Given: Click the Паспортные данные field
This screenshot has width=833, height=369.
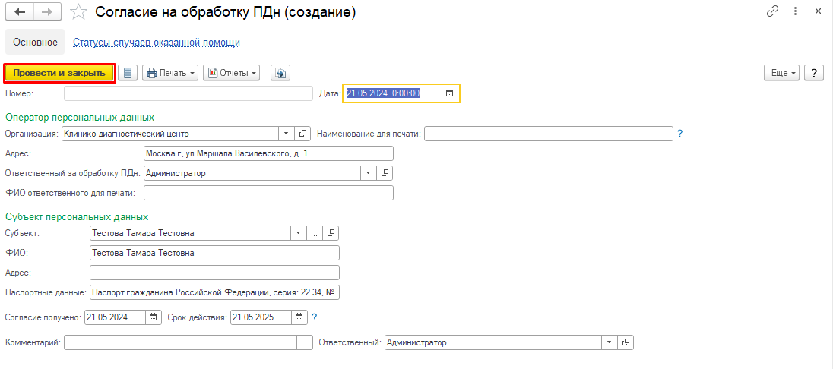Looking at the screenshot, I should (x=214, y=292).
